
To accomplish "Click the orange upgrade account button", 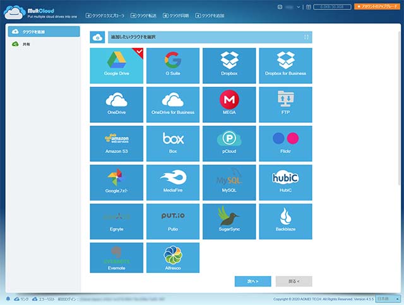I will (377, 6).
